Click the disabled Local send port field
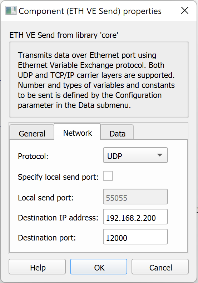 135,197
